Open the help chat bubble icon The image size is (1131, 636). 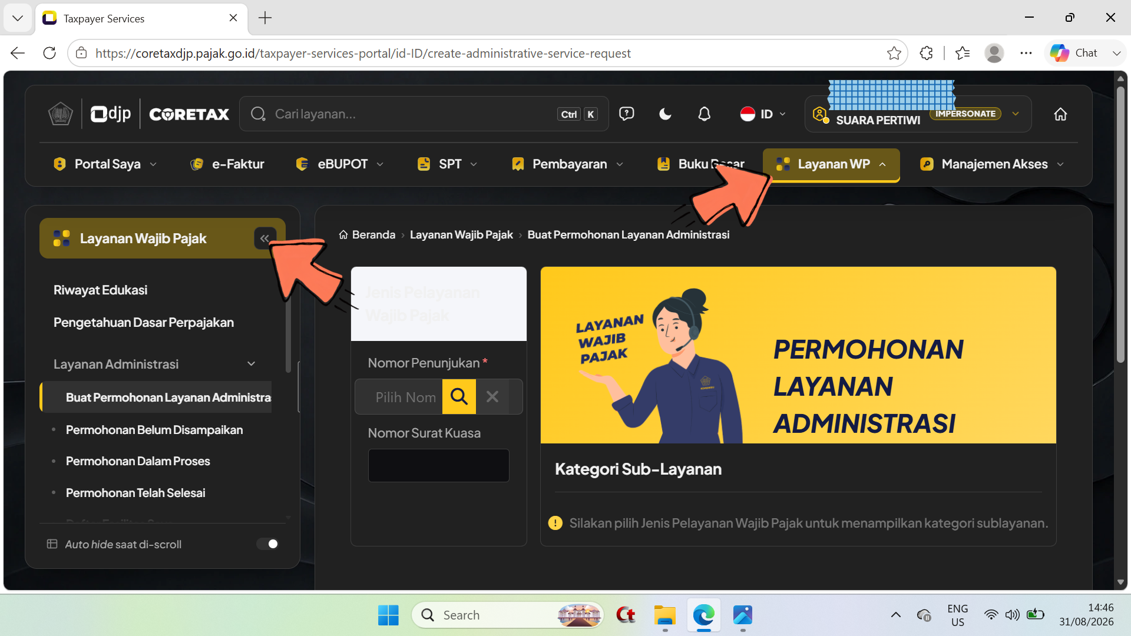(626, 114)
